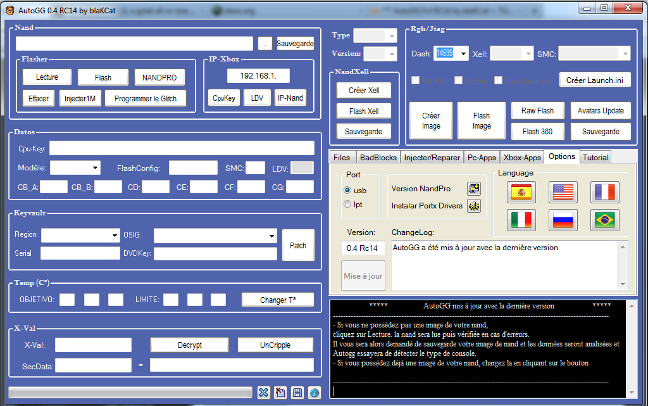The height and width of the screenshot is (406, 648).
Task: Expand the Modèle dropdown
Action: pyautogui.click(x=75, y=168)
